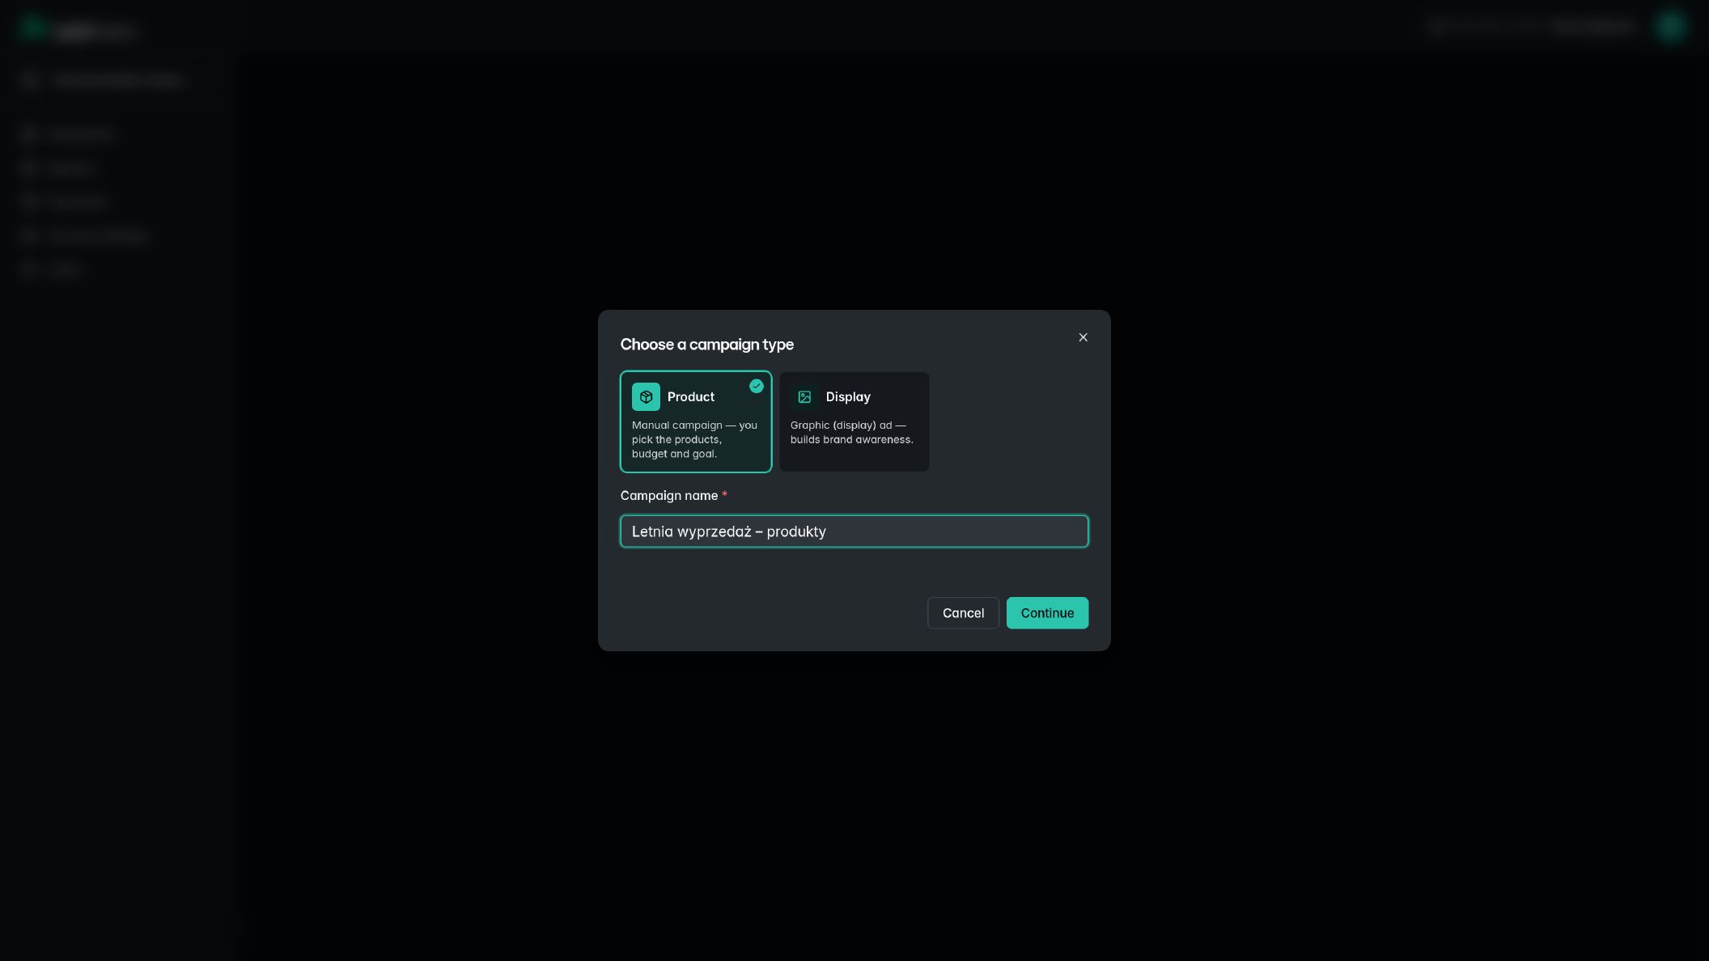Focus the Campaign name input field
Screen dimensions: 1709x961
click(x=854, y=531)
